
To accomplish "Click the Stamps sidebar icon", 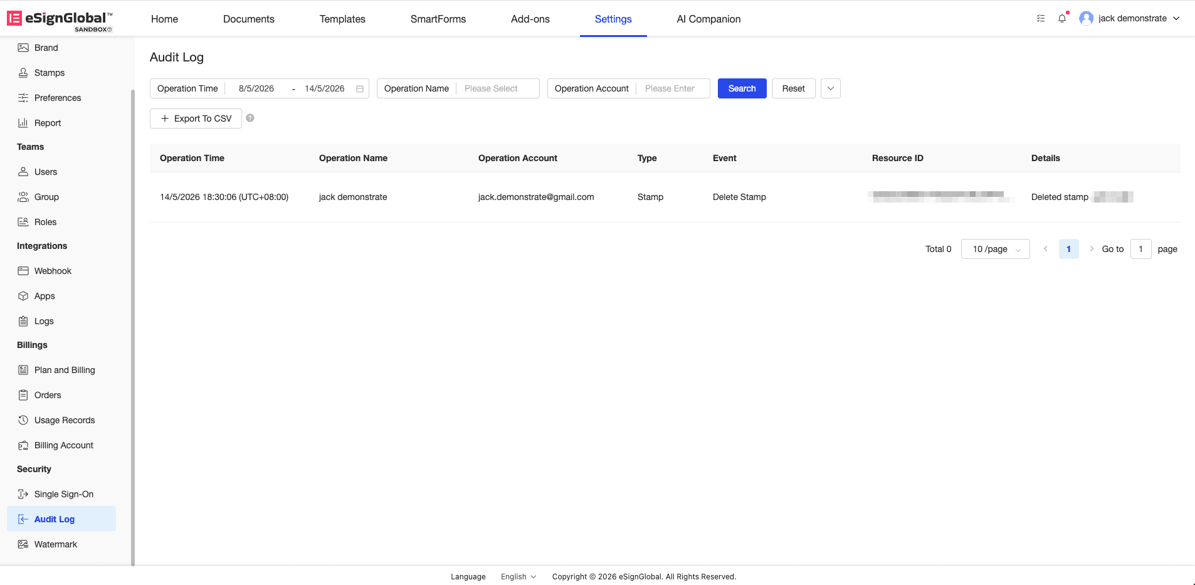I will coord(23,73).
